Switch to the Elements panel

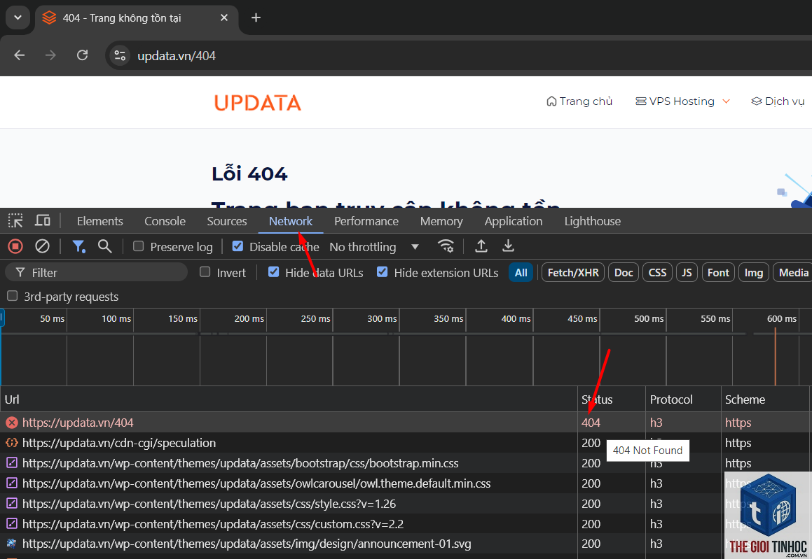tap(100, 221)
